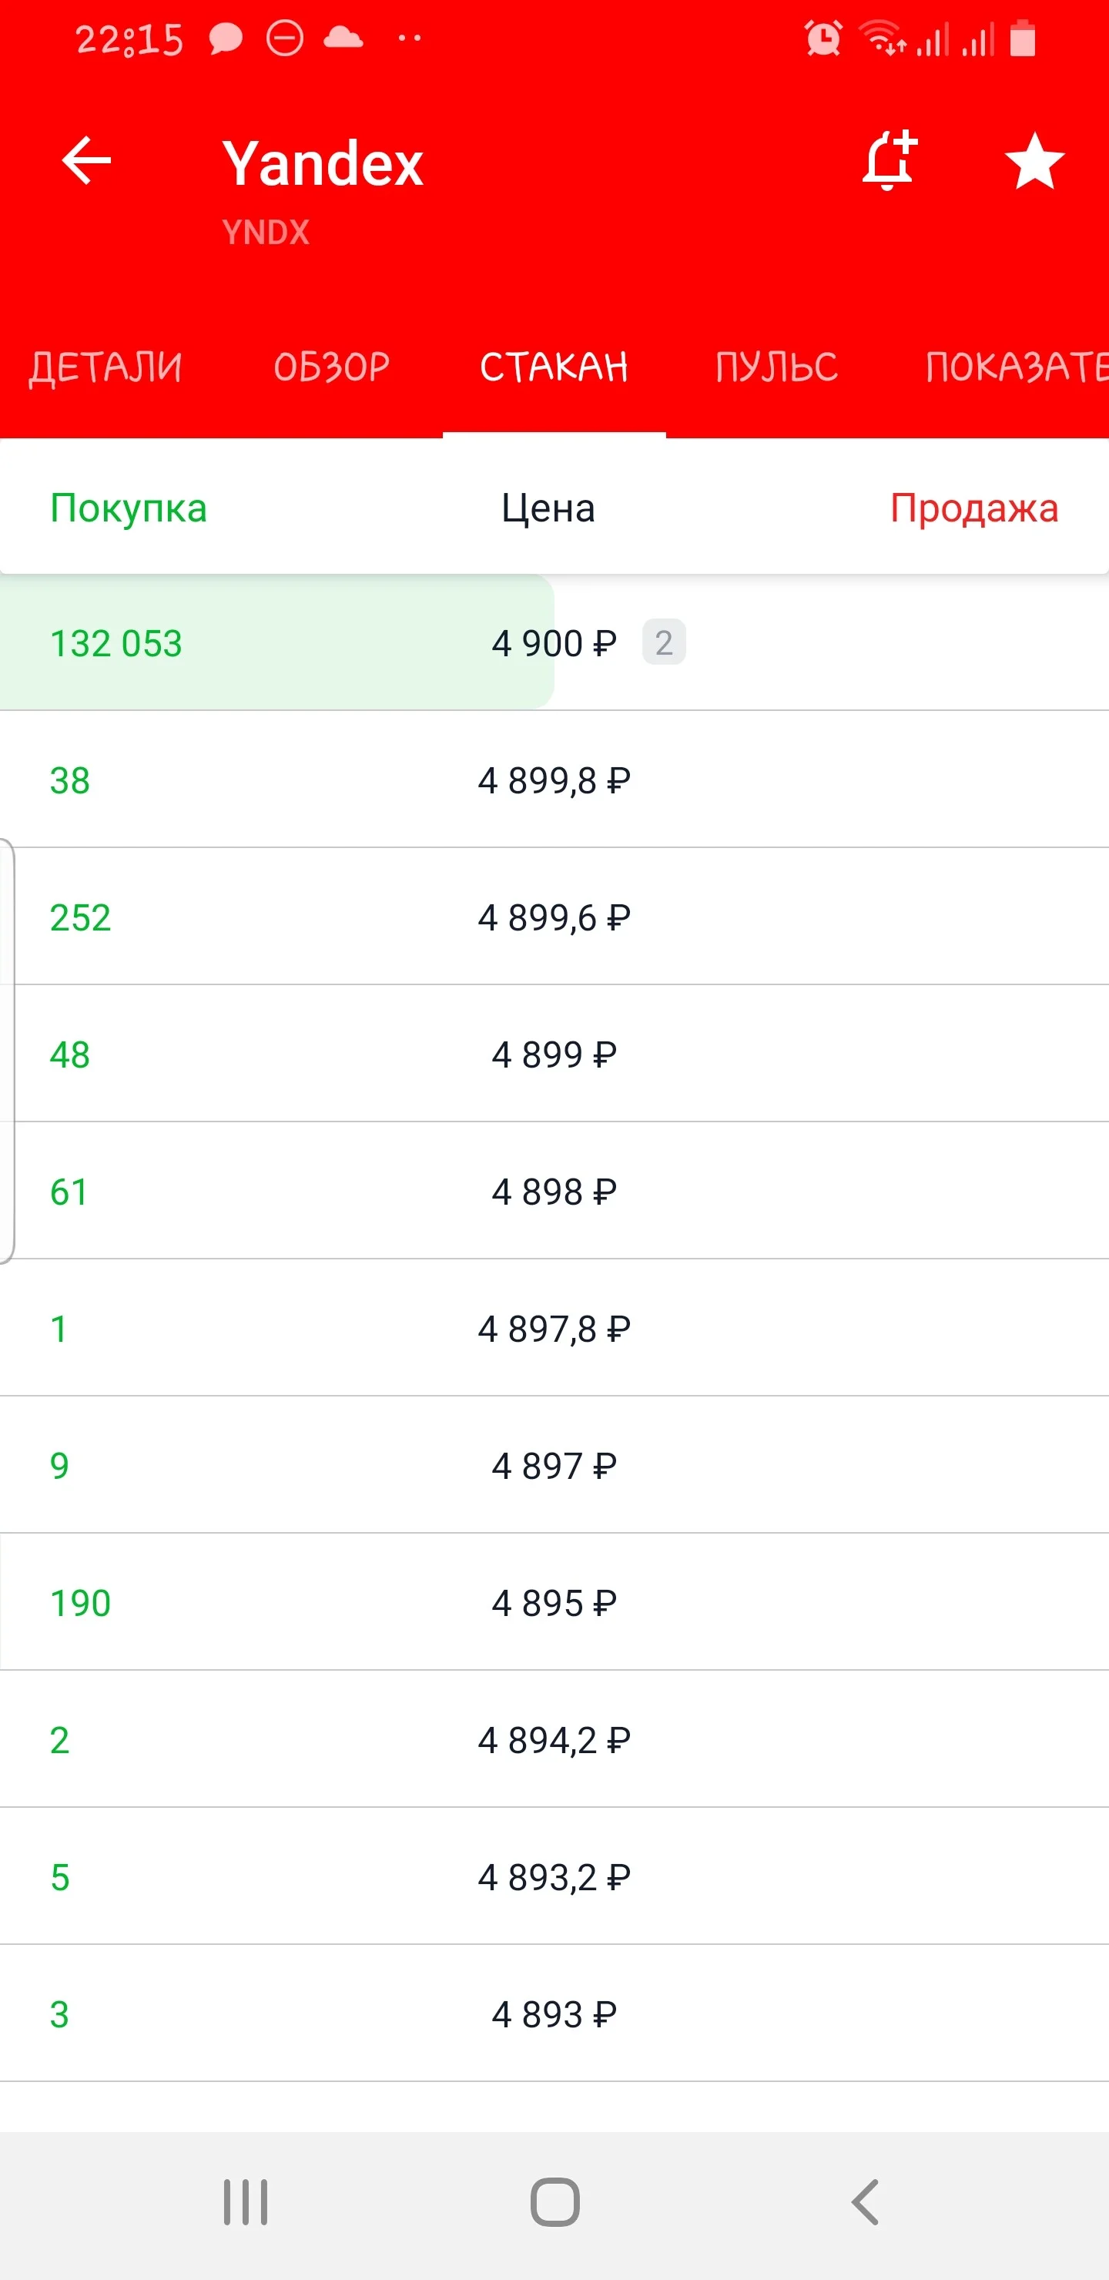Tap the back arrow next to Yandex
This screenshot has height=2280, width=1109.
coord(85,161)
